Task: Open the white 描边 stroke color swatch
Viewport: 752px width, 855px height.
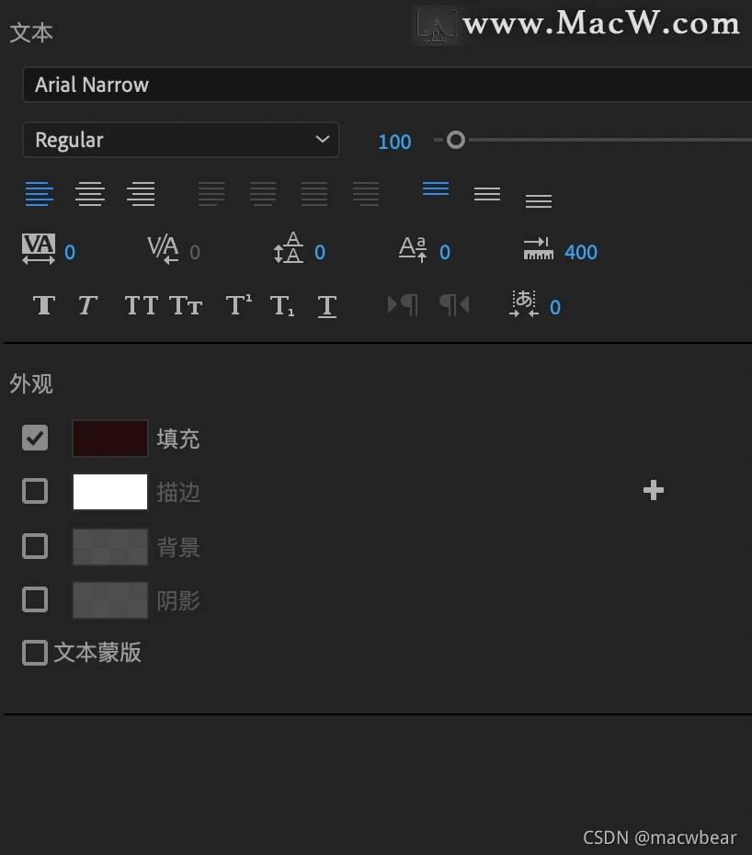Action: [110, 491]
